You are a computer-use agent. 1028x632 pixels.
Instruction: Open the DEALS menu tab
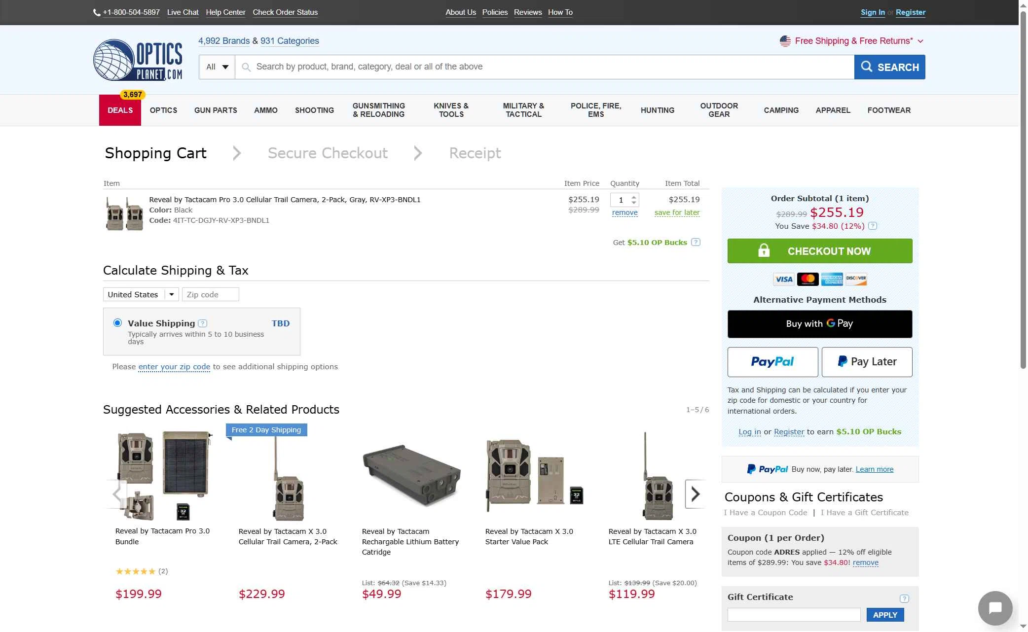point(120,110)
